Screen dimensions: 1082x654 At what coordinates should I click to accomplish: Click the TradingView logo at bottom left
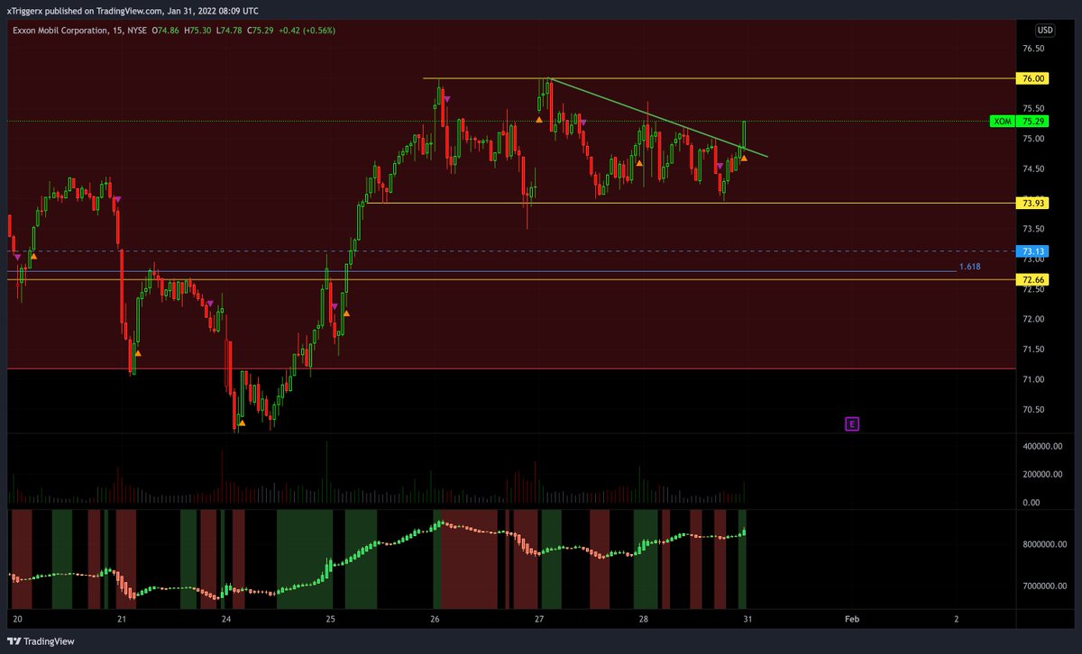42,641
